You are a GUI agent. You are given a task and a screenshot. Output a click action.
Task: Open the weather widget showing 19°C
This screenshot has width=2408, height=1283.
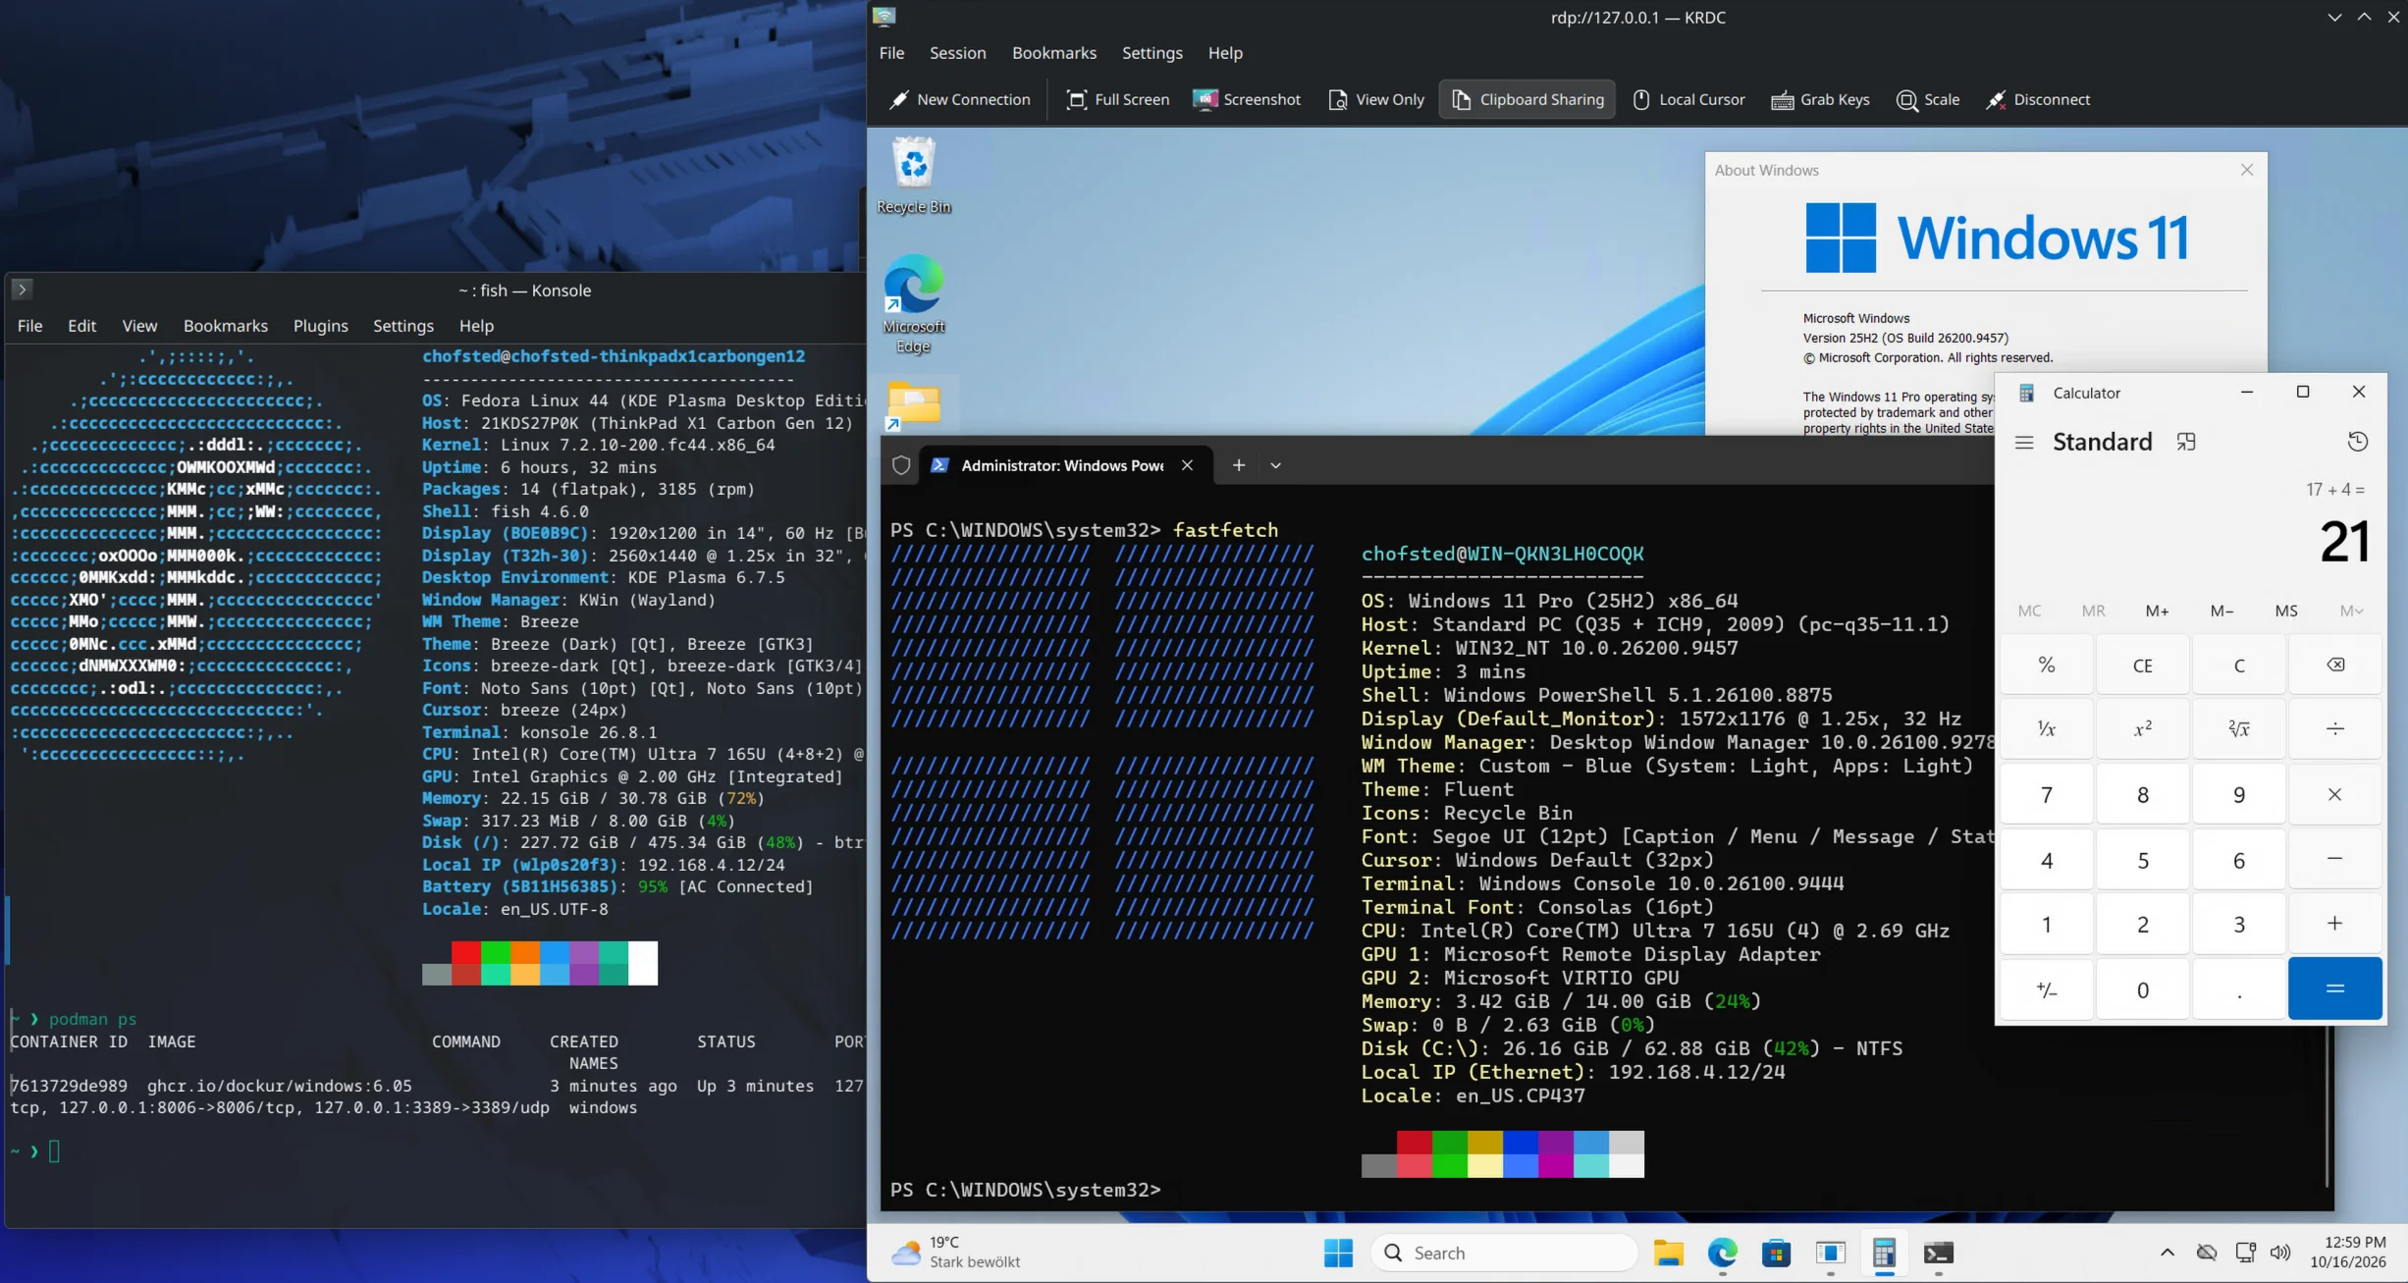[957, 1253]
